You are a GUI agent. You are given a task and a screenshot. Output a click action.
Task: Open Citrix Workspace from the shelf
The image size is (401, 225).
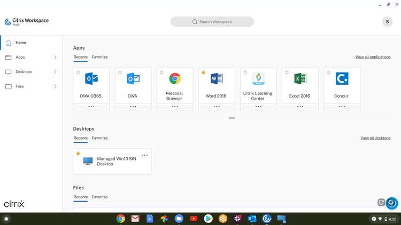point(267,219)
